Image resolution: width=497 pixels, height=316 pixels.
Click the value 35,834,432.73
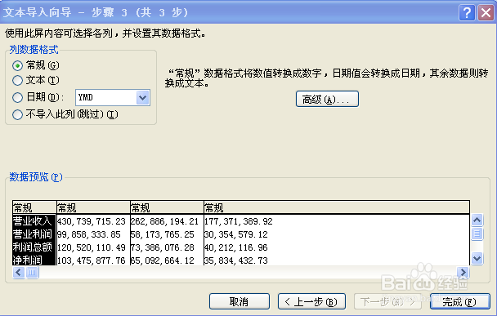pyautogui.click(x=235, y=260)
